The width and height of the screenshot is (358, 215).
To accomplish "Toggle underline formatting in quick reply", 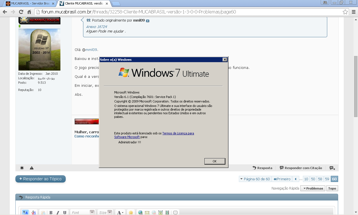I will 65,213.
